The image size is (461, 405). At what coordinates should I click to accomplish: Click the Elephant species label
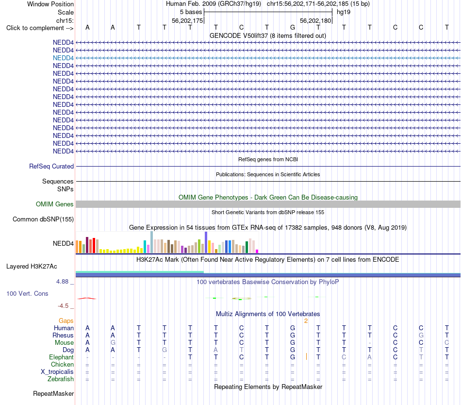tap(62, 357)
